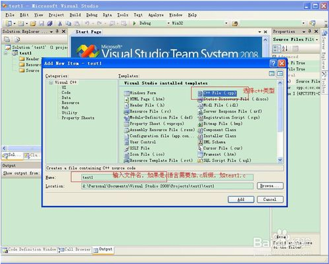Click the Redo toolbar icon
This screenshot has width=329, height=264.
tap(99, 23)
